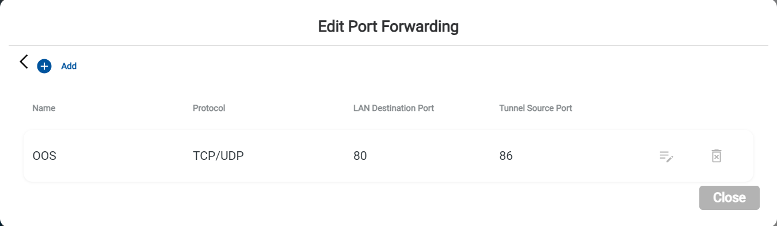
Task: Edit the OOS rule with pencil icon
Action: click(x=666, y=156)
